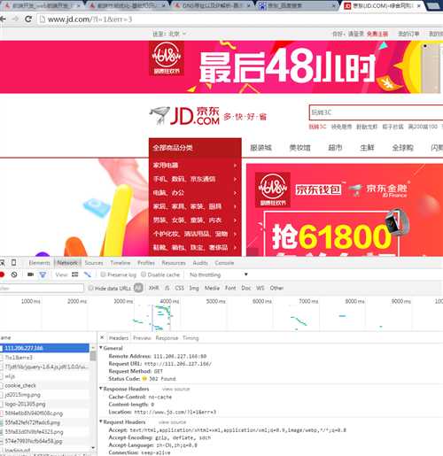
Task: Select the cookie_check request row
Action: click(44, 385)
